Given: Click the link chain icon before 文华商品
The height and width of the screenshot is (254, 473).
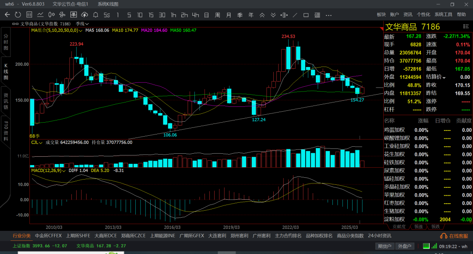Looking at the screenshot, I should coord(15,24).
